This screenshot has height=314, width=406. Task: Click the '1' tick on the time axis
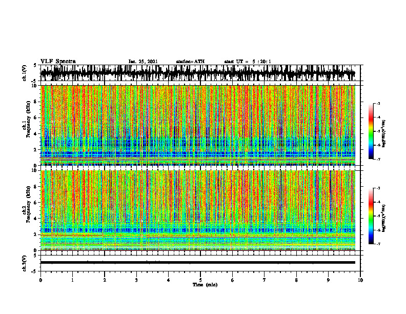[72, 280]
